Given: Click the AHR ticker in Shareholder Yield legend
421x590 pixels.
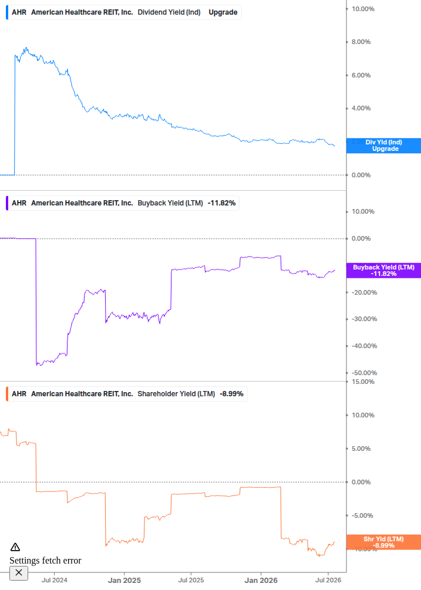Looking at the screenshot, I should [19, 394].
